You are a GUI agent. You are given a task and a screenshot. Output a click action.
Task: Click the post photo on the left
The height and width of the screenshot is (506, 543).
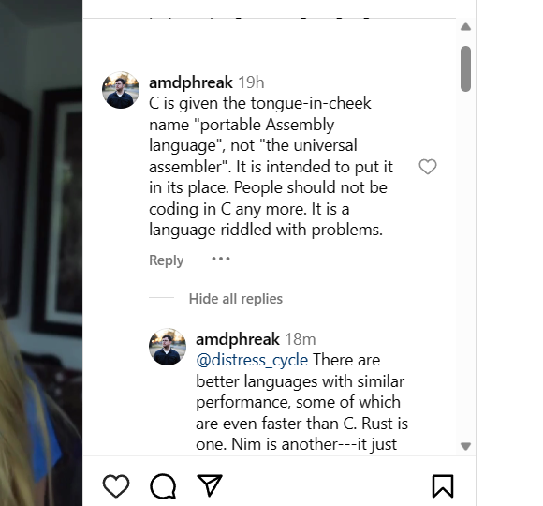click(x=41, y=253)
